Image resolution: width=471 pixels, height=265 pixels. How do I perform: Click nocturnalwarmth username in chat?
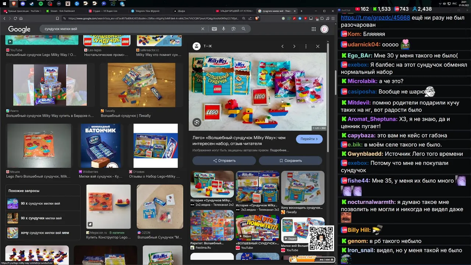tap(371, 202)
